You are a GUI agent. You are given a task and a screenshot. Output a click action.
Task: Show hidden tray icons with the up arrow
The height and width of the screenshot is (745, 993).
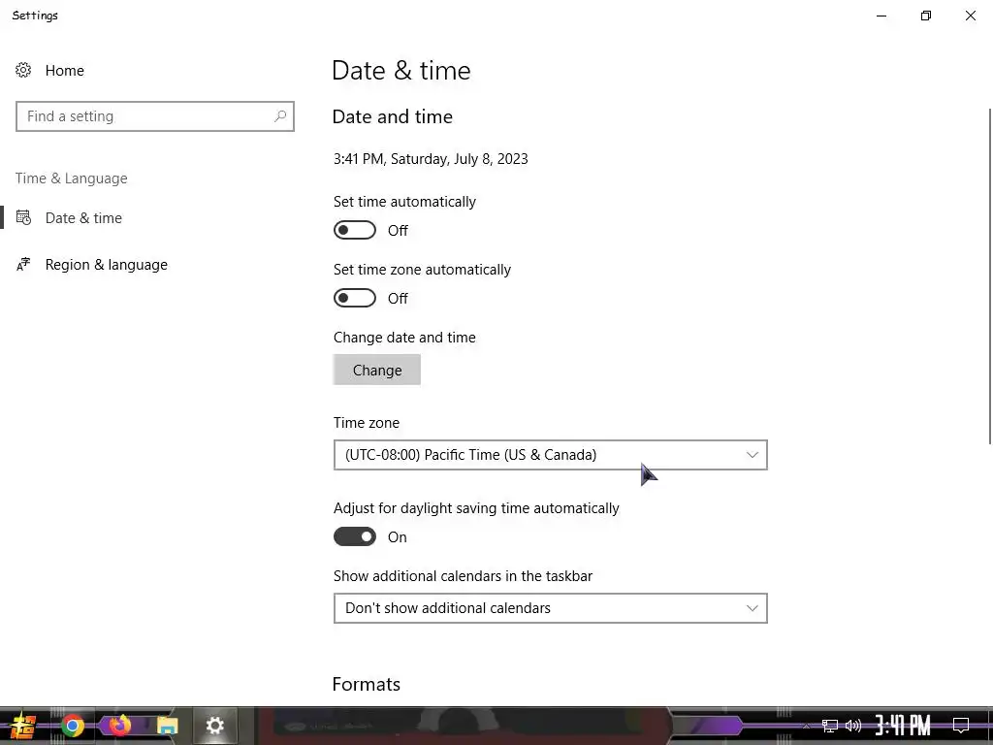(x=806, y=726)
